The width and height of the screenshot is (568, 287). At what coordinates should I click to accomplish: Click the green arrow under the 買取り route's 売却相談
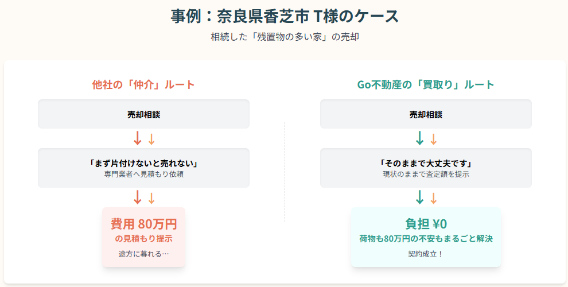(x=419, y=138)
